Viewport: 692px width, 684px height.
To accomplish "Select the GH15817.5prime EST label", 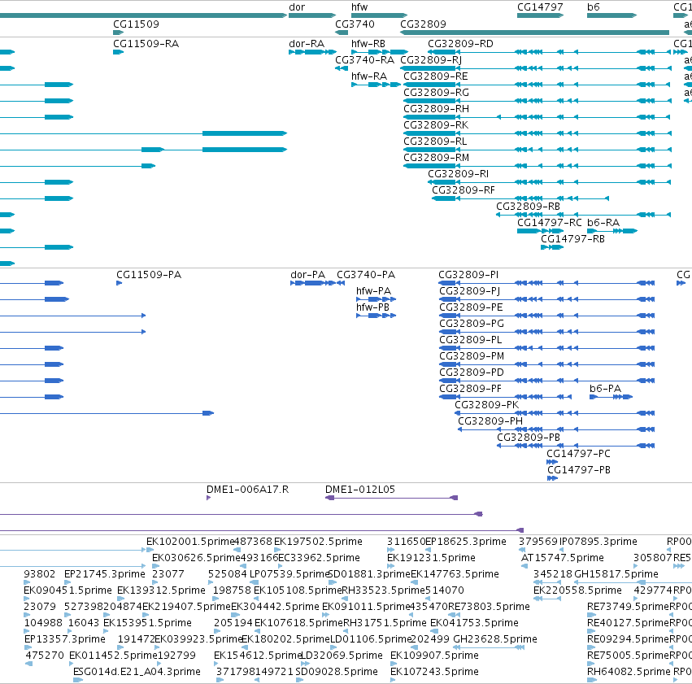I will (616, 574).
